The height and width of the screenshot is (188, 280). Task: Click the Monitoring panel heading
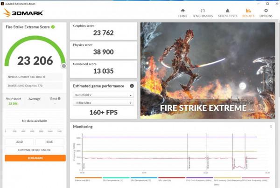point(83,127)
